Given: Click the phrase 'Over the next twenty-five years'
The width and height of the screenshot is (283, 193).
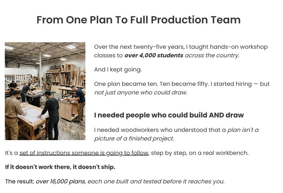Looking at the screenshot, I should point(139,47).
